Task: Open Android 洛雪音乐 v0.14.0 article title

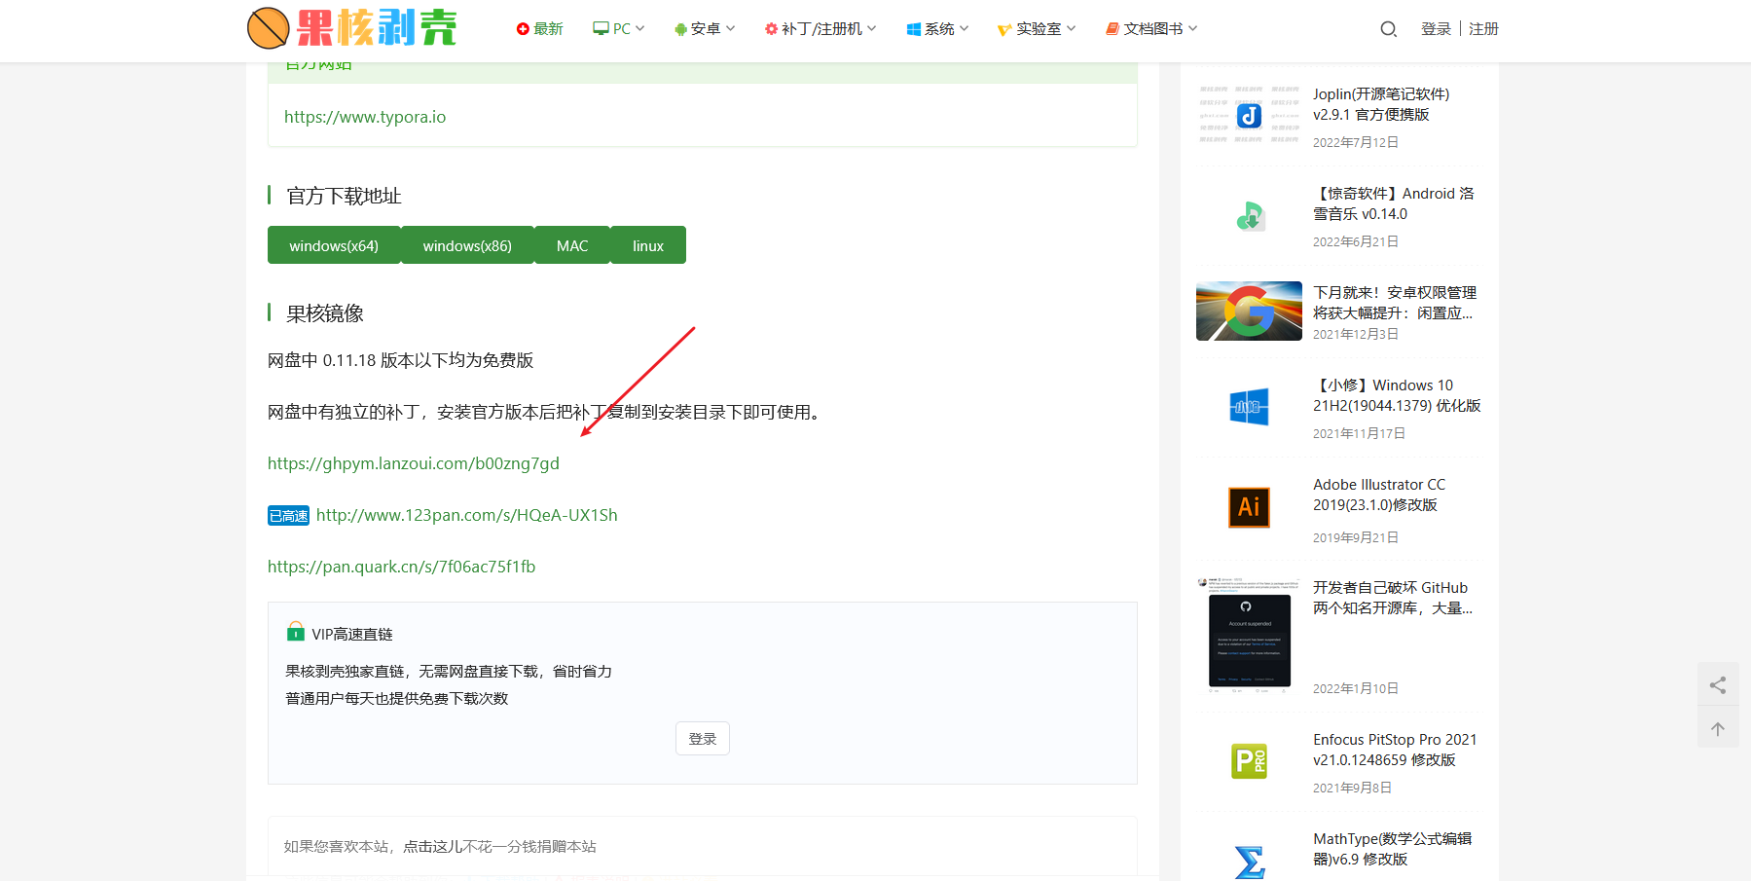Action: coord(1394,203)
